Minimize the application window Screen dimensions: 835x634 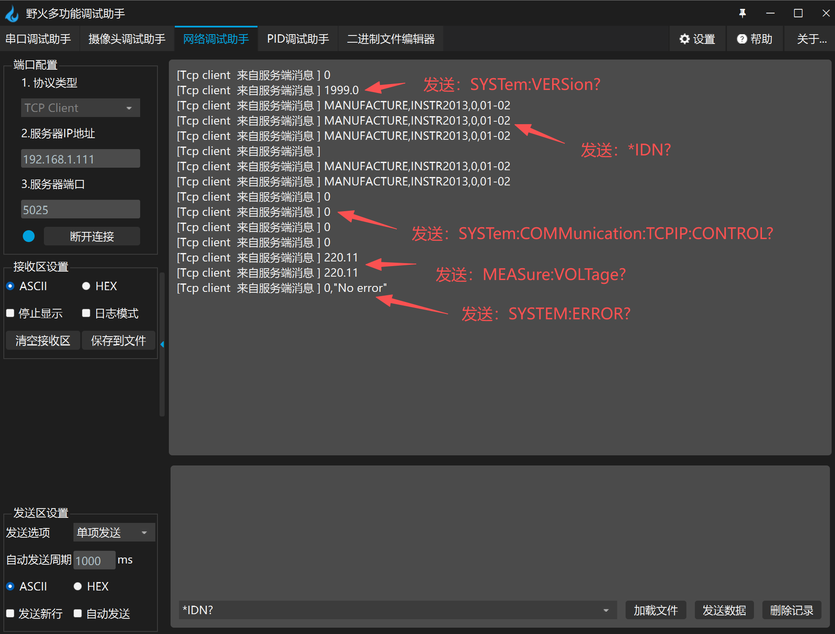click(x=770, y=13)
